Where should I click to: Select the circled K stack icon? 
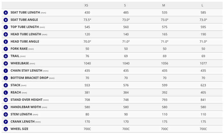(x=6, y=85)
